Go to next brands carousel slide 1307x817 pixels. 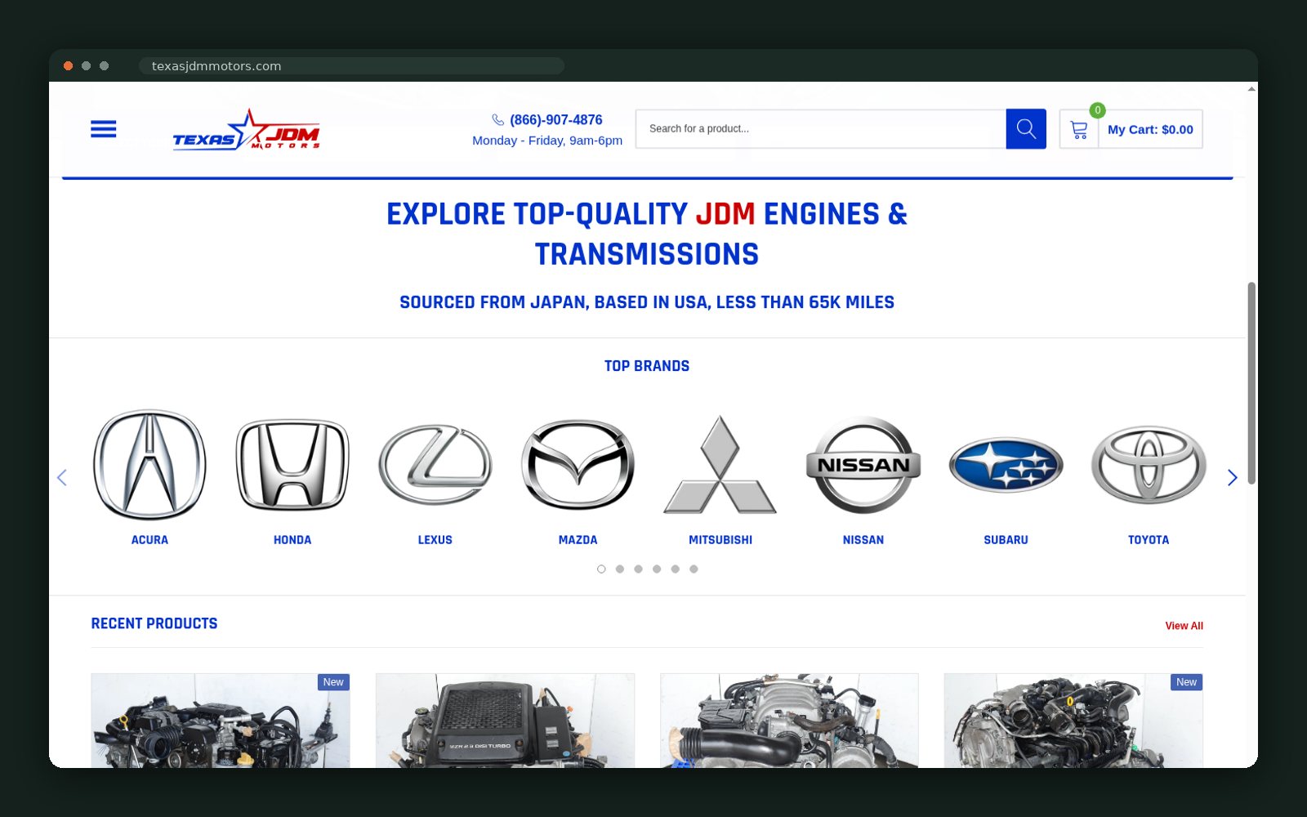pos(1233,478)
